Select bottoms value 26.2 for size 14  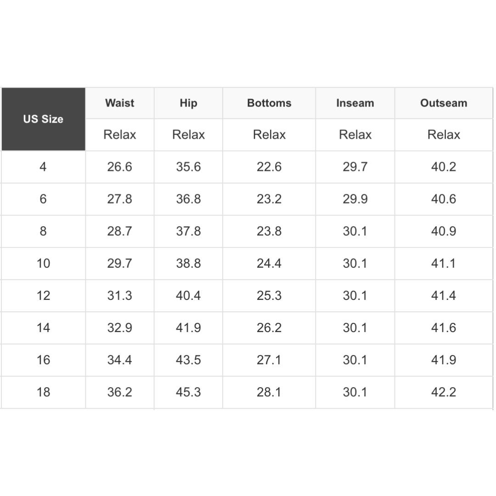click(269, 327)
